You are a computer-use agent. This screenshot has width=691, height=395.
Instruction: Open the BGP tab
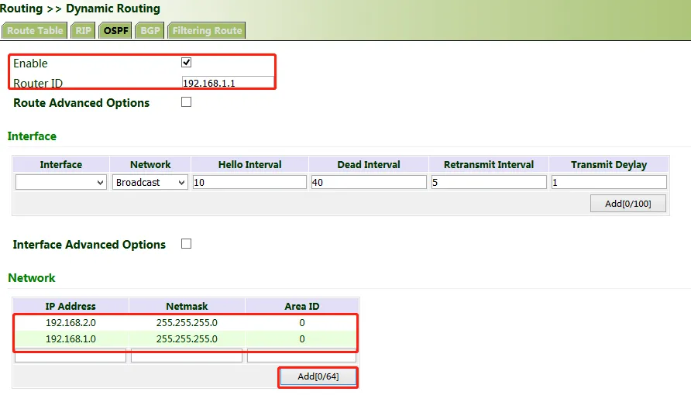pos(150,31)
